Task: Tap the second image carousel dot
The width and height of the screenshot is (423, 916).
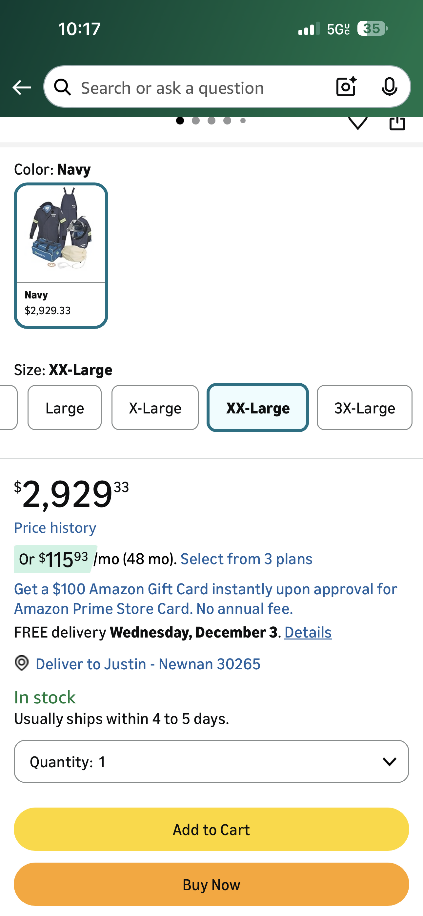Action: coord(195,121)
